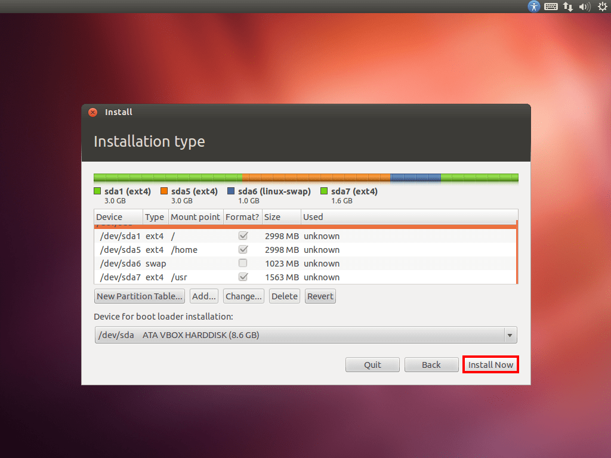Click the keyboard layout indicator icon
Image resolution: width=611 pixels, height=458 pixels.
click(x=550, y=7)
